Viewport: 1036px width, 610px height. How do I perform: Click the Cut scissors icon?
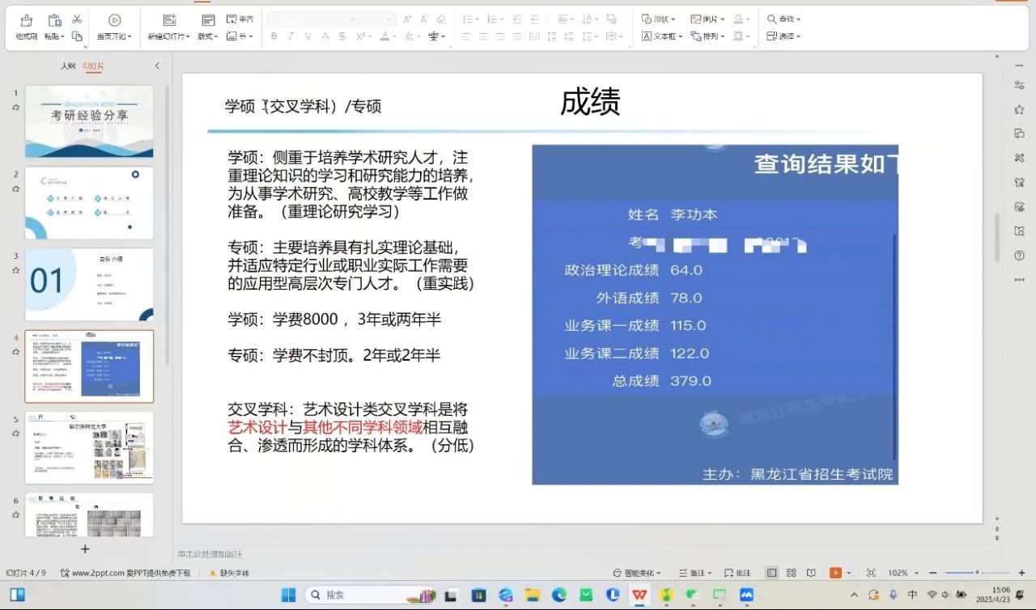77,19
